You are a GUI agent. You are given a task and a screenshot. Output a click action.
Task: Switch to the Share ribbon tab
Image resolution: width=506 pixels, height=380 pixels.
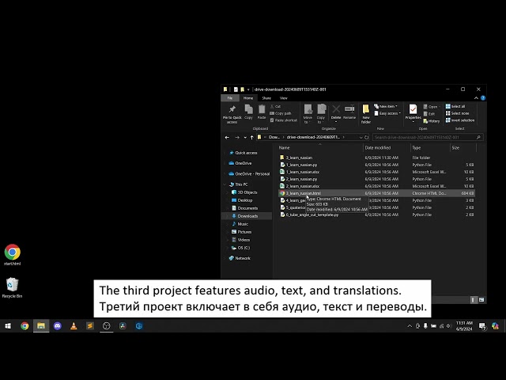pyautogui.click(x=266, y=98)
